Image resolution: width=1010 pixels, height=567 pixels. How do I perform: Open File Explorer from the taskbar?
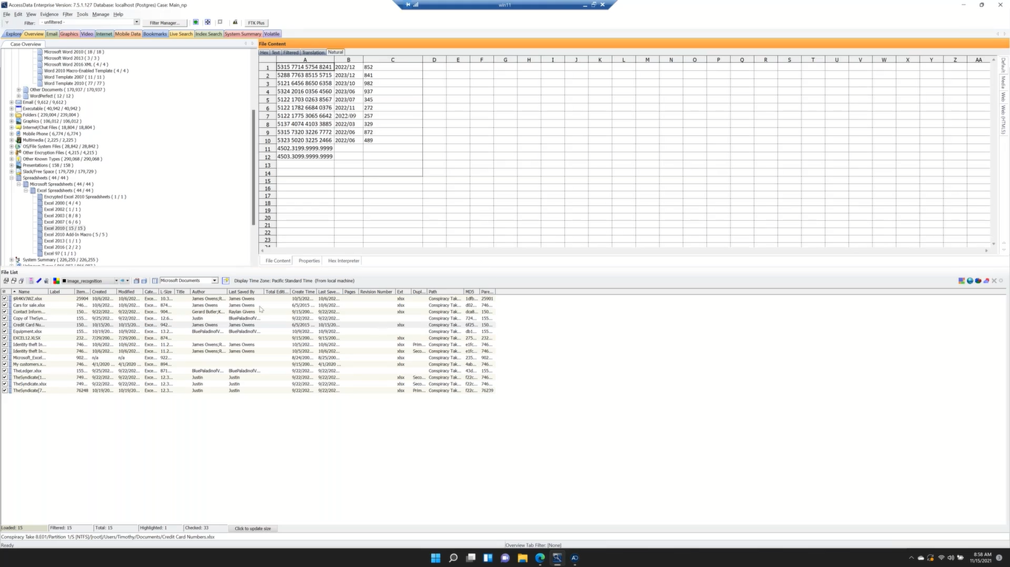coord(522,558)
